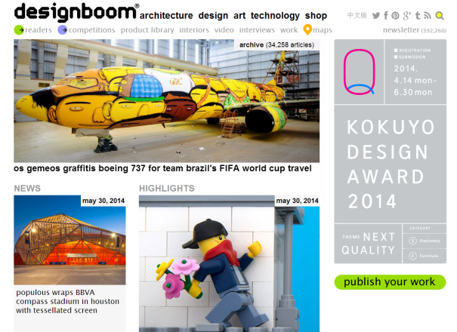Open the interviews link
Viewport: 457px width, 332px height.
click(257, 30)
